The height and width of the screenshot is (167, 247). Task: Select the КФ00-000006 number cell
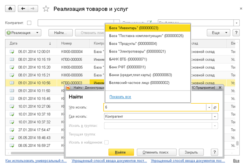[x=73, y=75]
